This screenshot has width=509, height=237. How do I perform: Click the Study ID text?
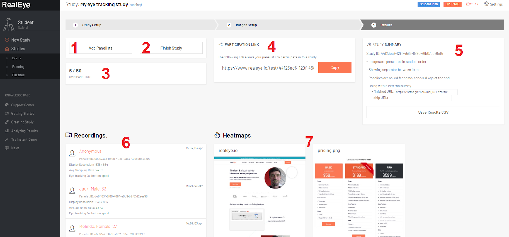[405, 53]
